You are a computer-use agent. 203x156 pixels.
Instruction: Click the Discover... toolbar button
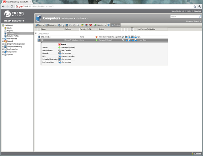pyautogui.click(x=51, y=25)
